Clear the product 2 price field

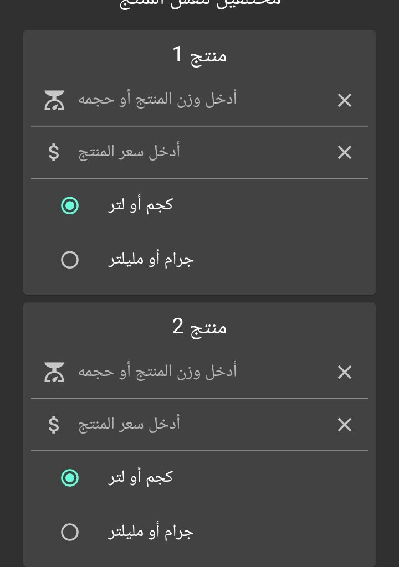[x=345, y=425]
